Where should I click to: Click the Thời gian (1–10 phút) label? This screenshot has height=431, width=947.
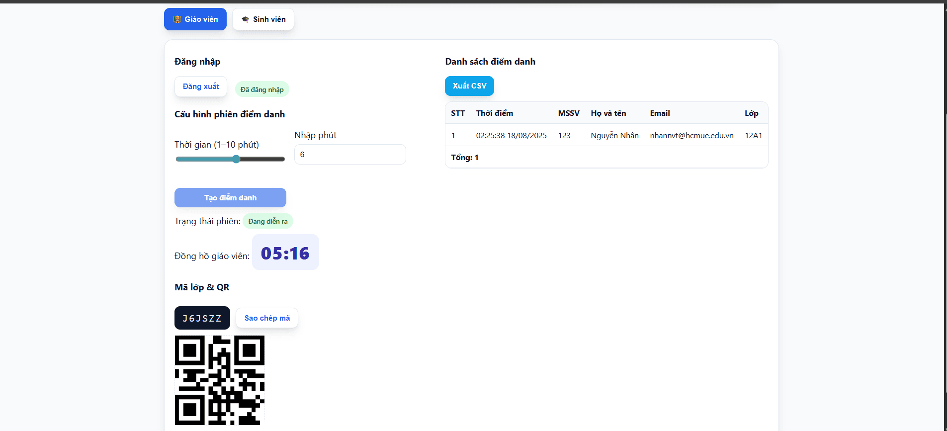(x=217, y=145)
